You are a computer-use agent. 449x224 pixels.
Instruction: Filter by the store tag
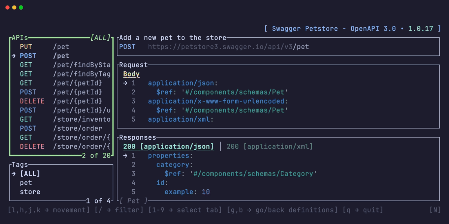30,192
